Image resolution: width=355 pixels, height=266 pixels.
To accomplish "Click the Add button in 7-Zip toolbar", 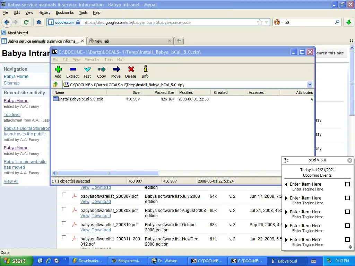I will [x=58, y=72].
